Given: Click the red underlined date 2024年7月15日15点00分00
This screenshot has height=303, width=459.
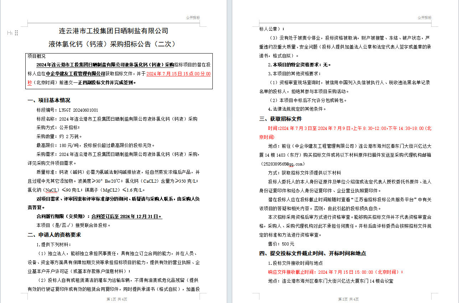Looking at the screenshot, I should click(179, 74).
